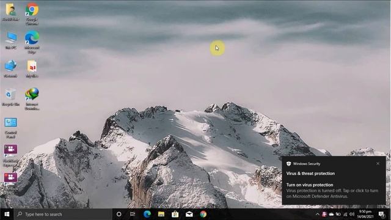Click the battery tray icon
This screenshot has height=220, width=391.
point(338,214)
